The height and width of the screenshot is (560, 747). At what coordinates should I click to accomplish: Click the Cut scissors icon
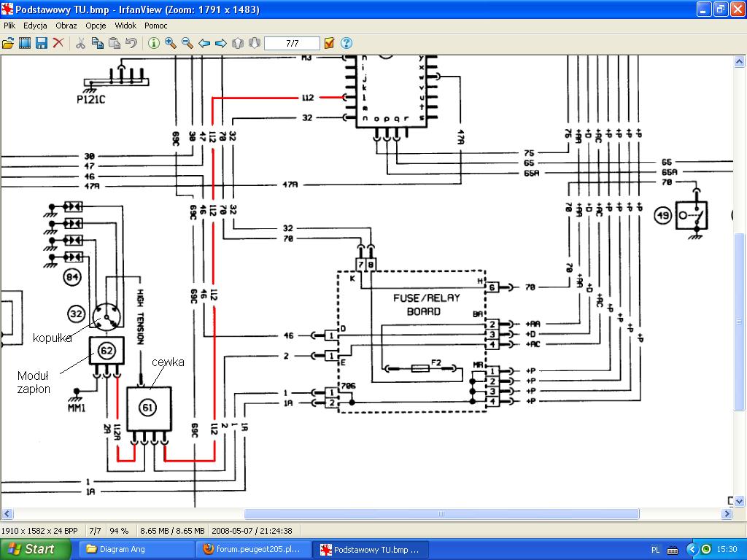tap(80, 43)
